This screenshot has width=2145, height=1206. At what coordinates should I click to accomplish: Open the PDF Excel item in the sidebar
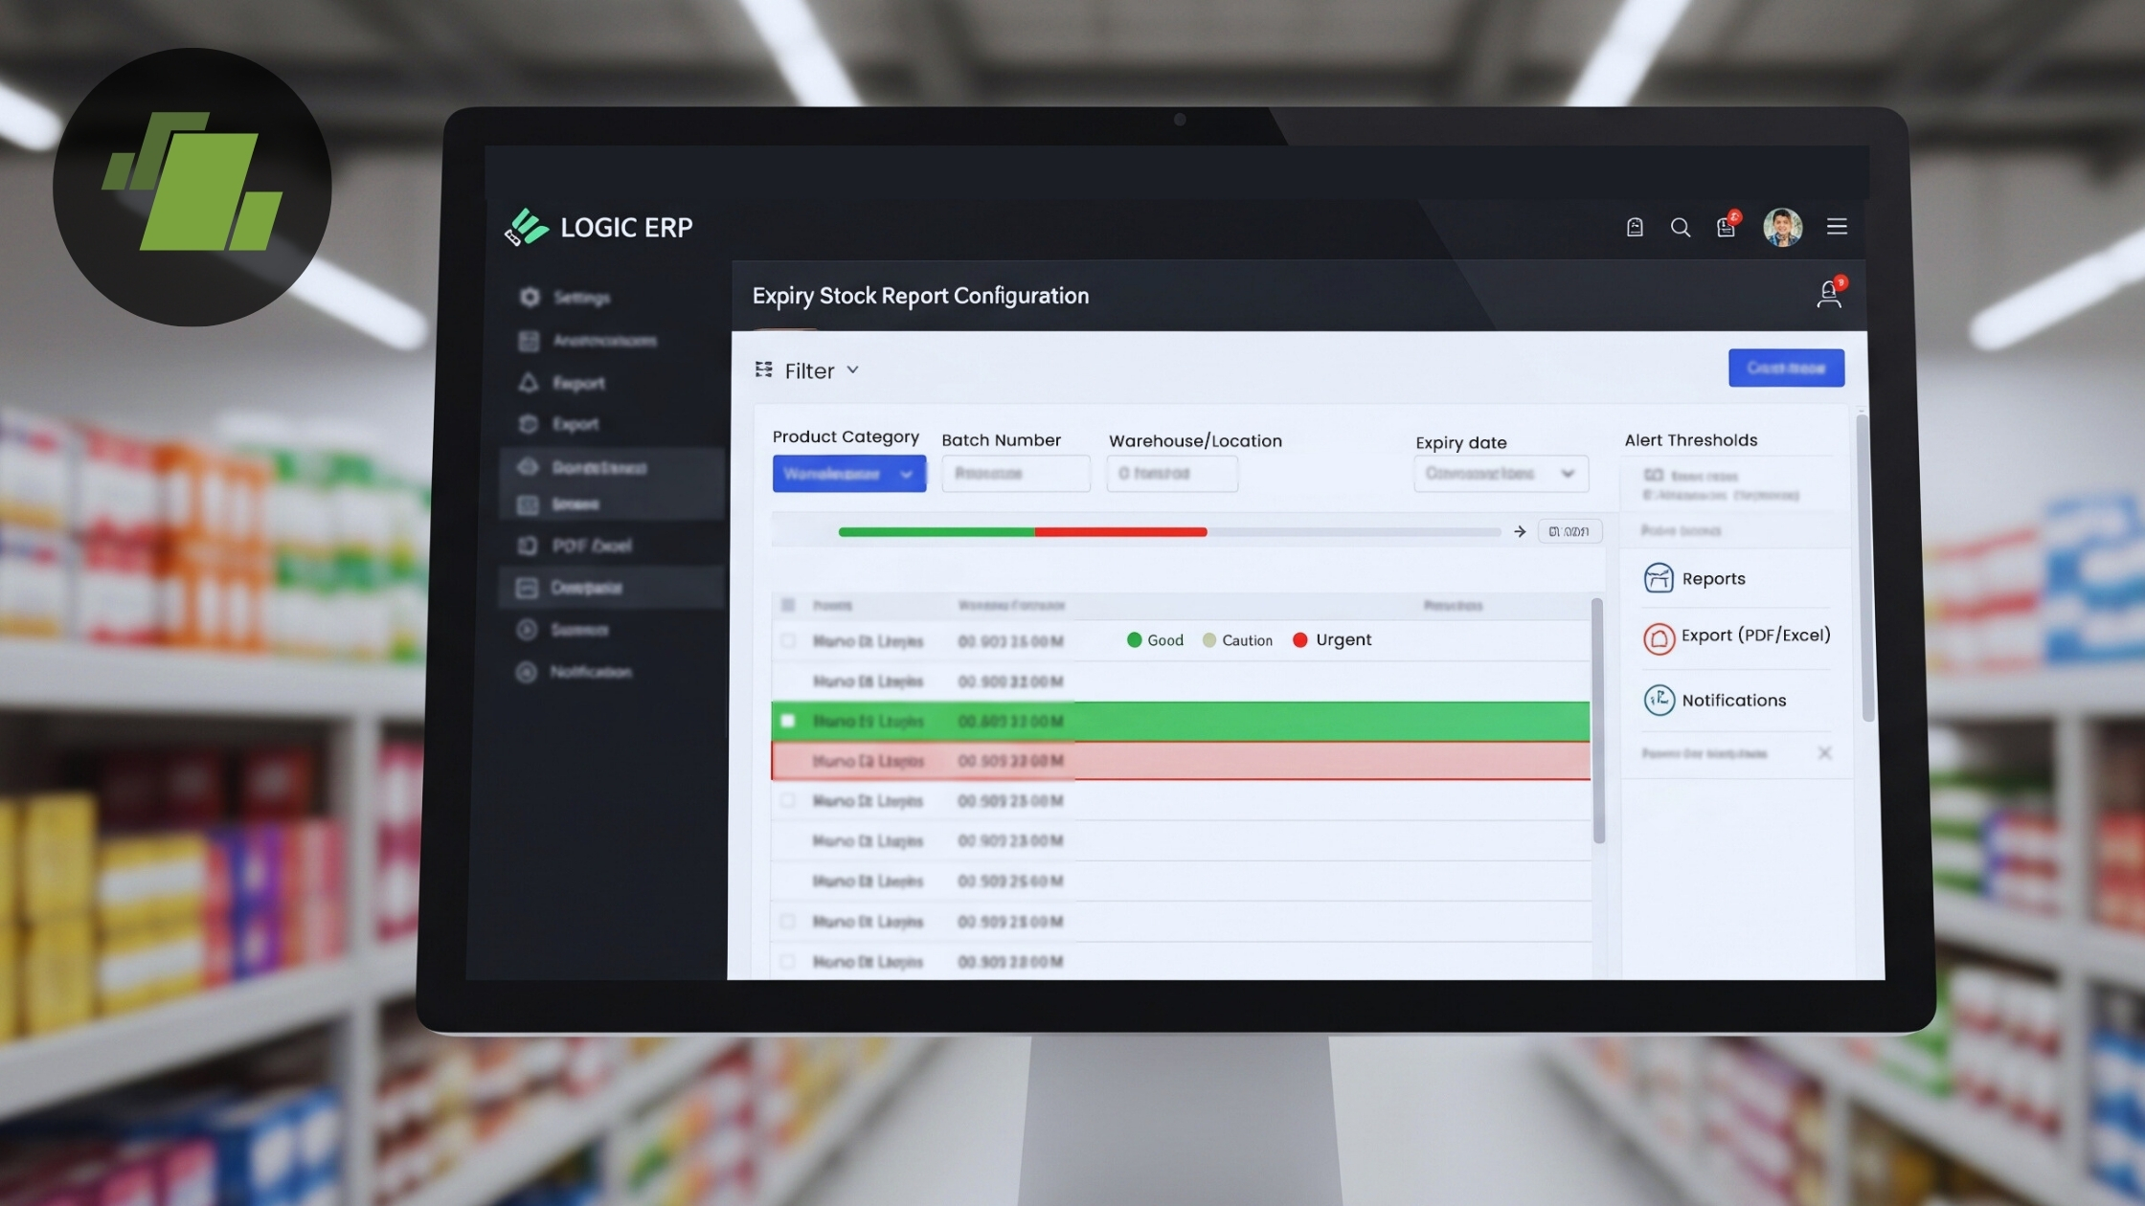pyautogui.click(x=528, y=546)
